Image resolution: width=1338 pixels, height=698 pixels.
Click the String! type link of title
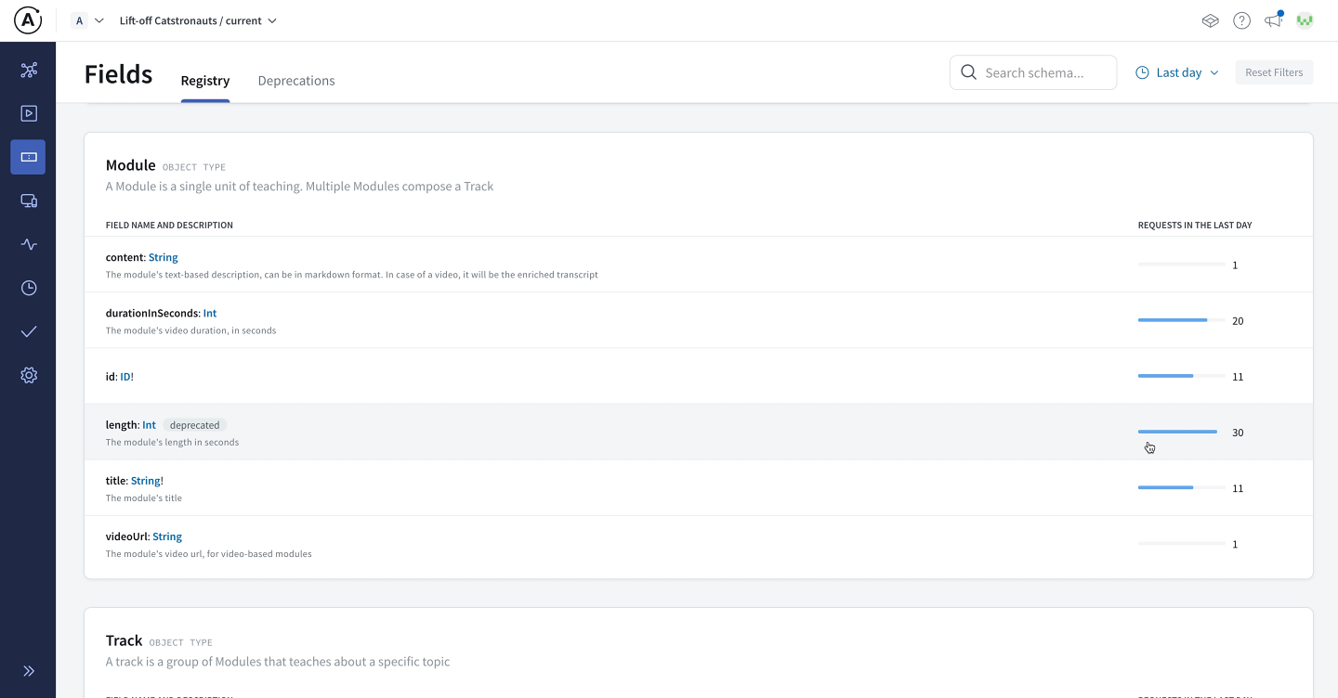pos(147,481)
